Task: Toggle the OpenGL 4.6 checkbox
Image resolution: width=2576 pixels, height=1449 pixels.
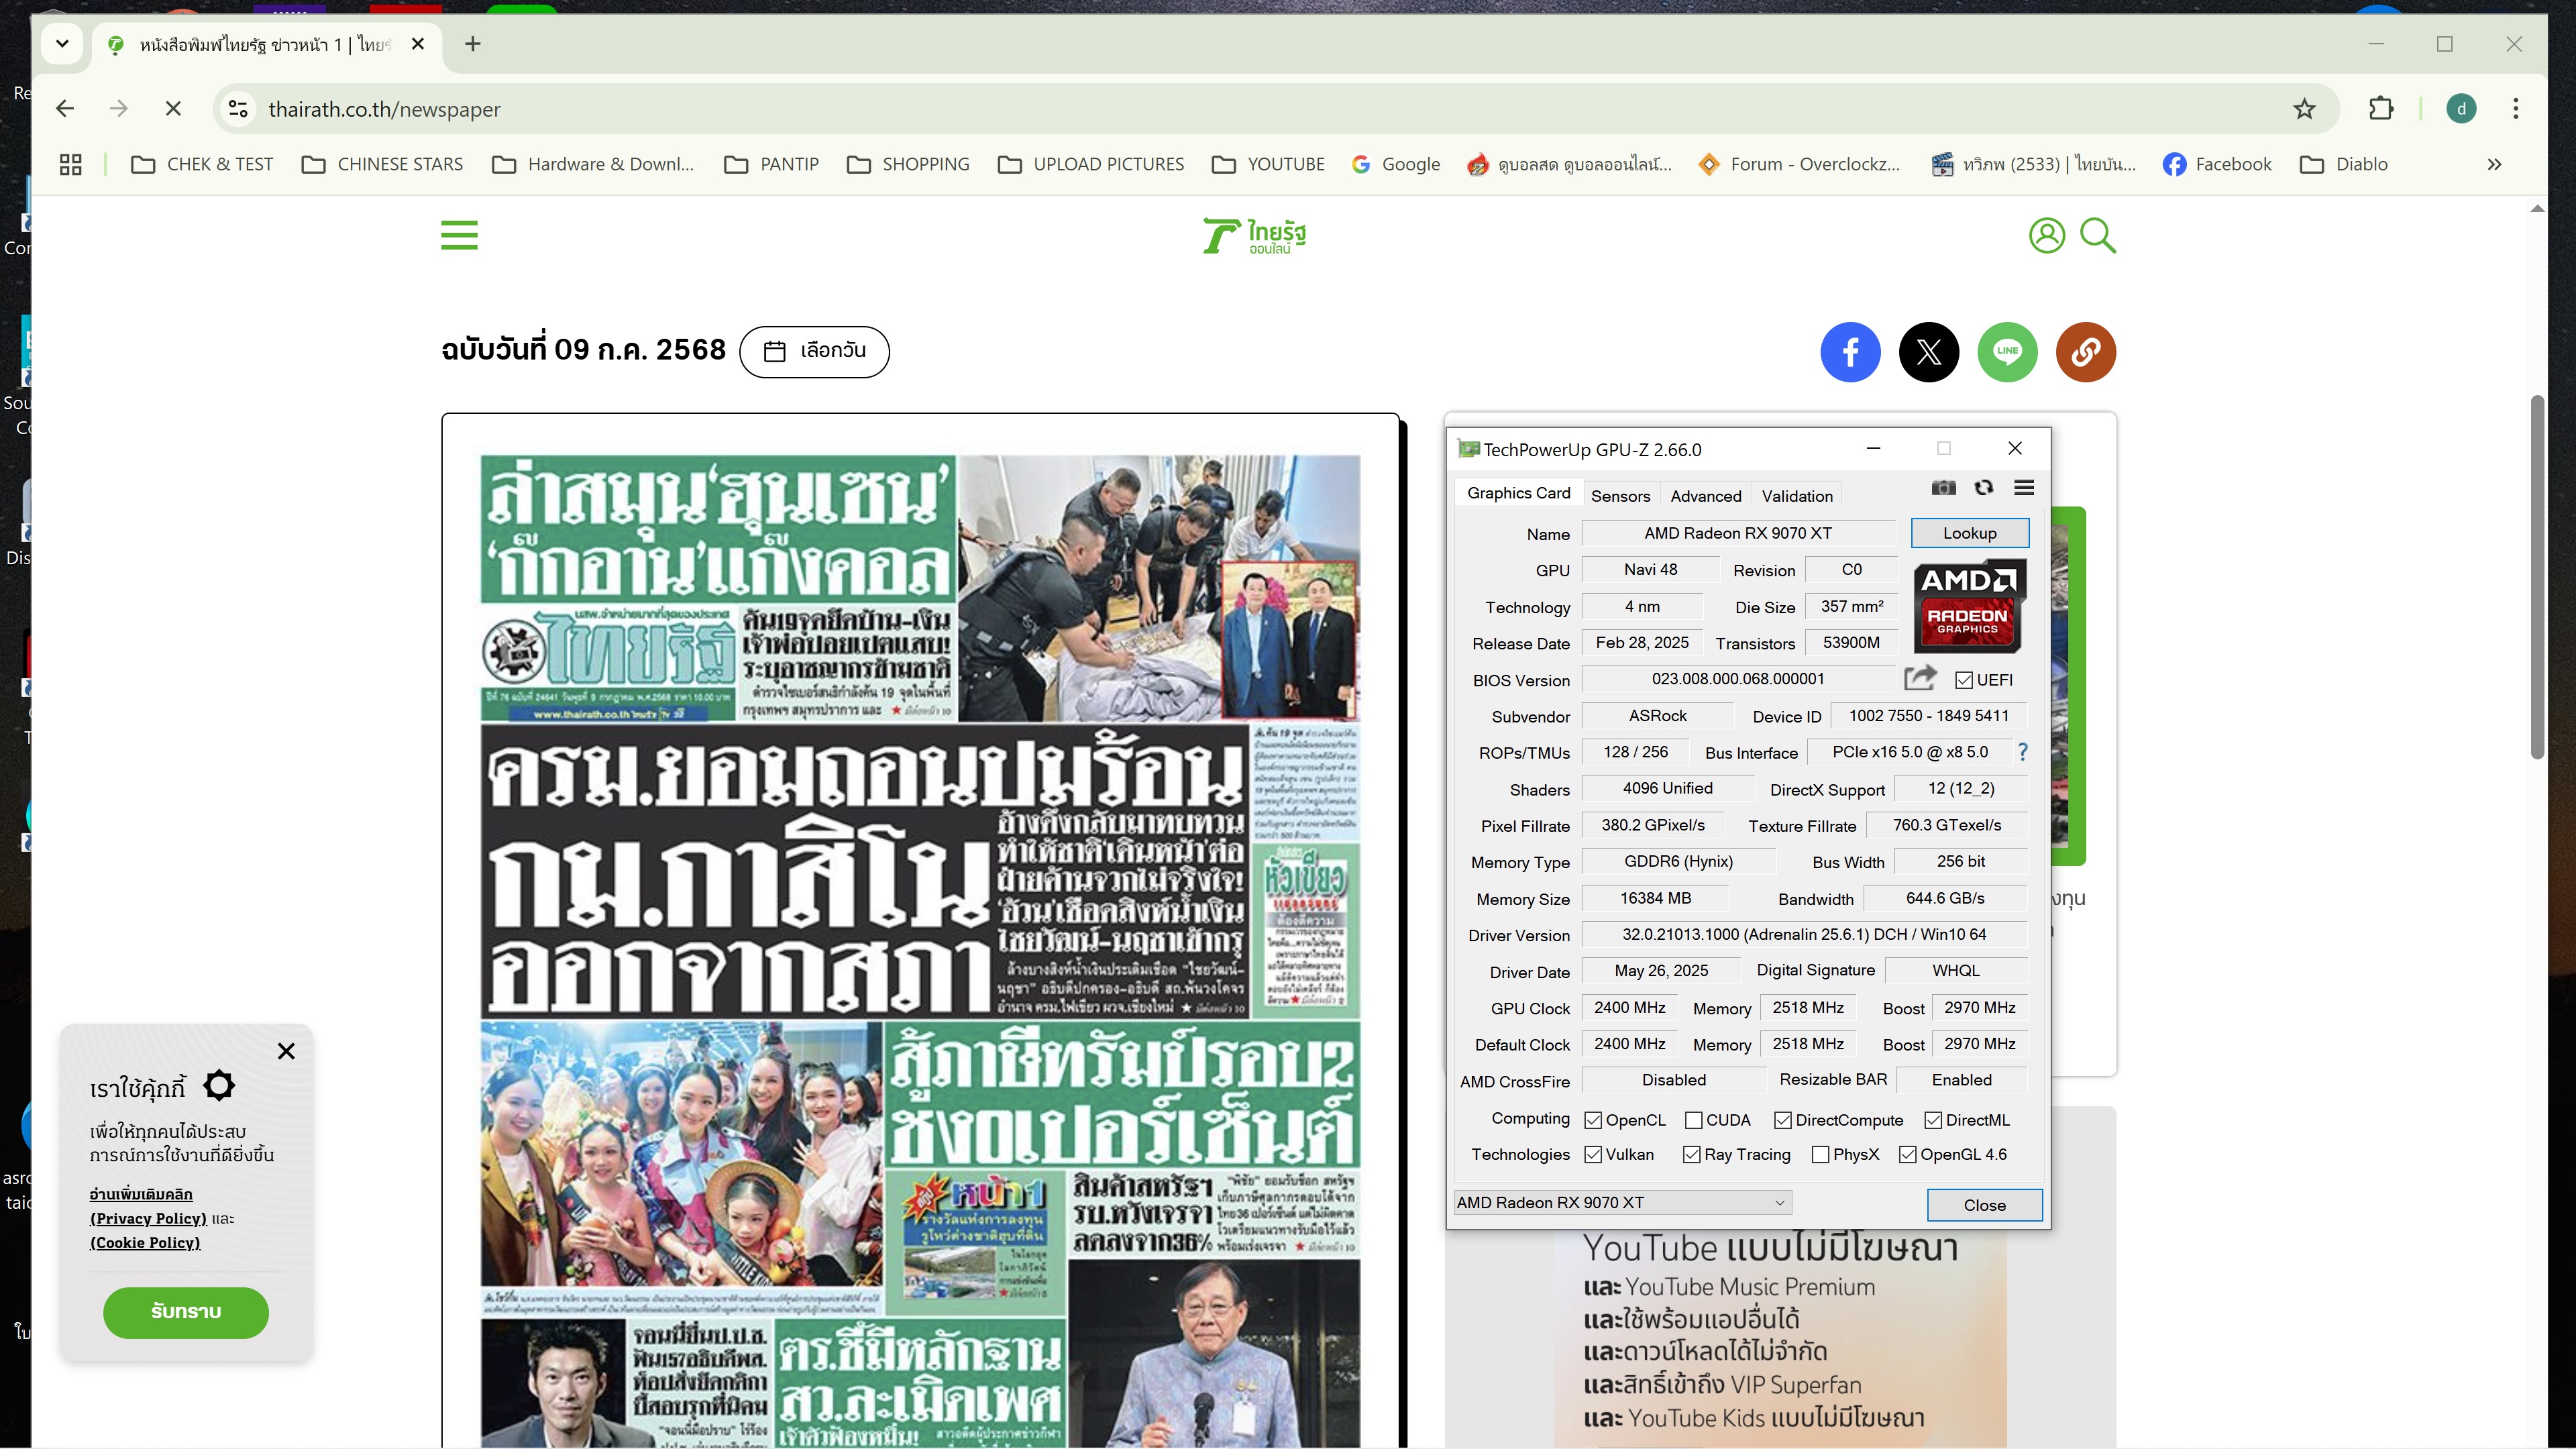Action: coord(1907,1154)
